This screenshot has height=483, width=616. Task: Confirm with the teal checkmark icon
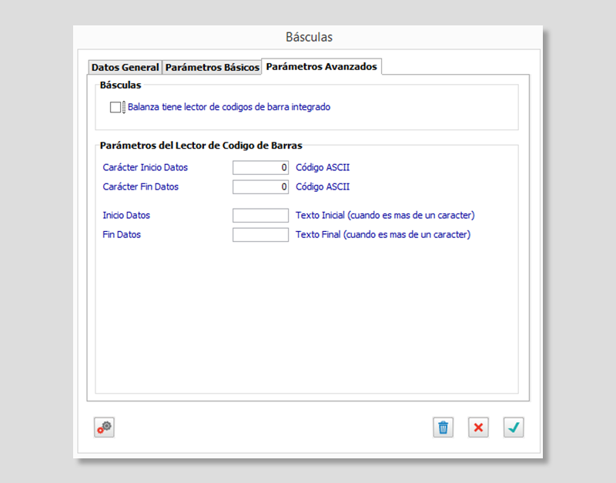(514, 428)
